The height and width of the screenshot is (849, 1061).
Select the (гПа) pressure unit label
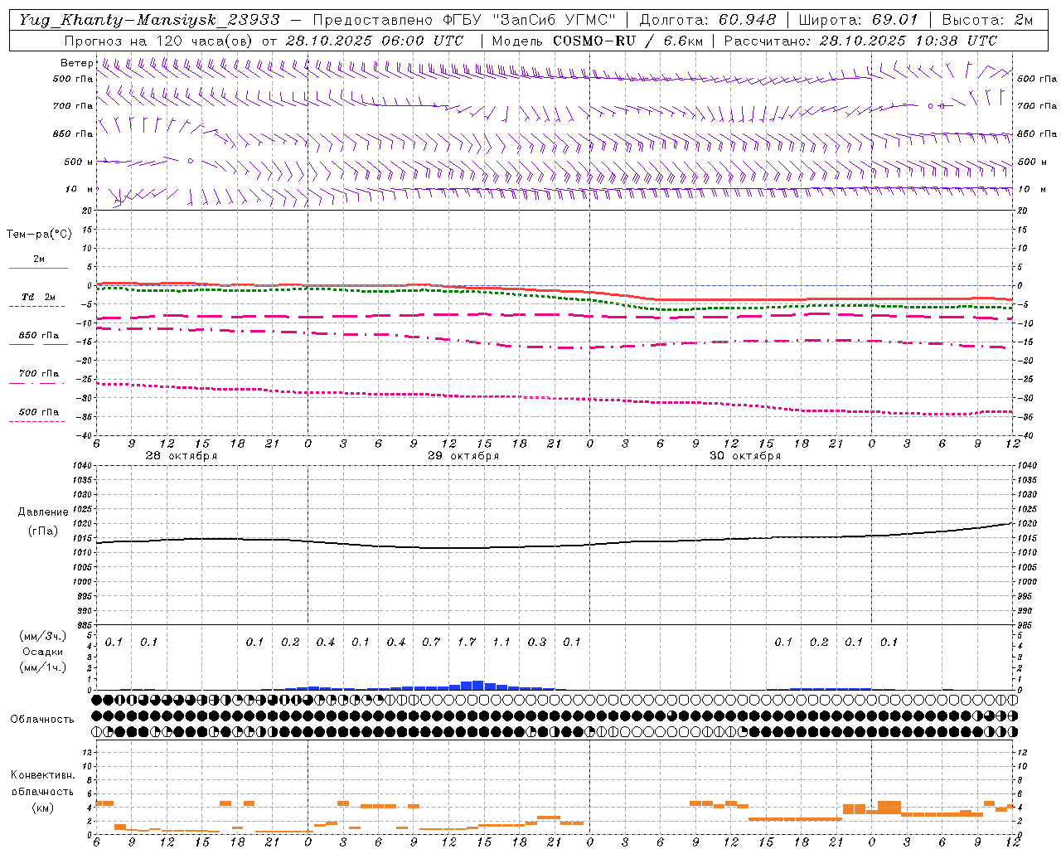tap(43, 531)
